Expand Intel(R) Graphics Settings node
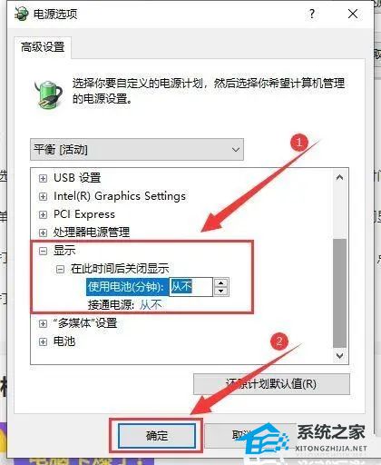 coord(43,196)
